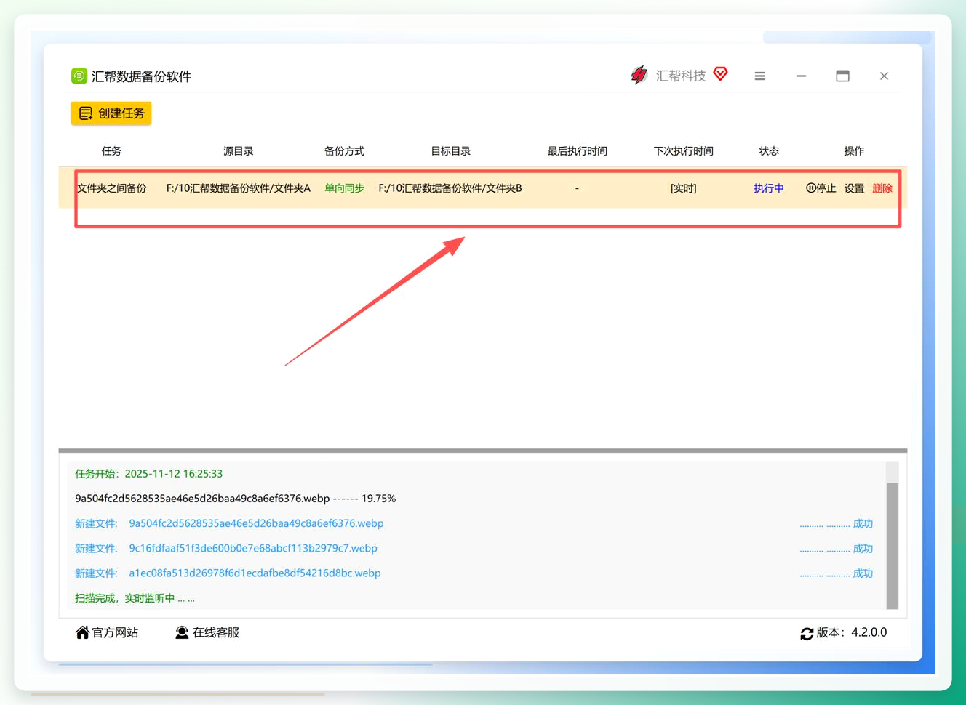966x705 pixels.
Task: Click source path ending 文件夹A
Action: 238,188
